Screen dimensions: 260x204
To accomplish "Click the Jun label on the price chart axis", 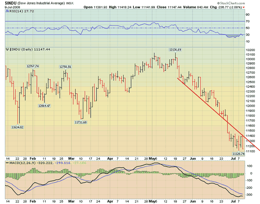I will point(193,159).
